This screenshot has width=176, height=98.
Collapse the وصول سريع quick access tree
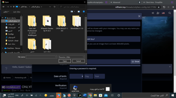[x=3, y=18]
